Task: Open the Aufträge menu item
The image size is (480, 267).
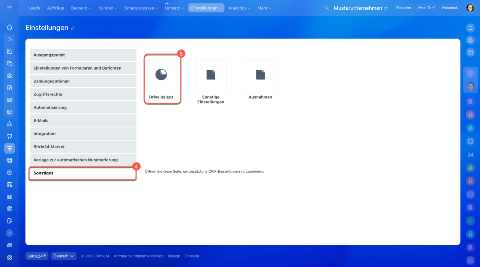Action: (x=55, y=8)
